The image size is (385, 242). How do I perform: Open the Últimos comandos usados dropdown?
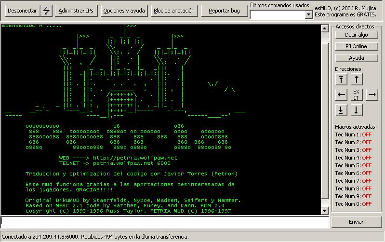(309, 15)
